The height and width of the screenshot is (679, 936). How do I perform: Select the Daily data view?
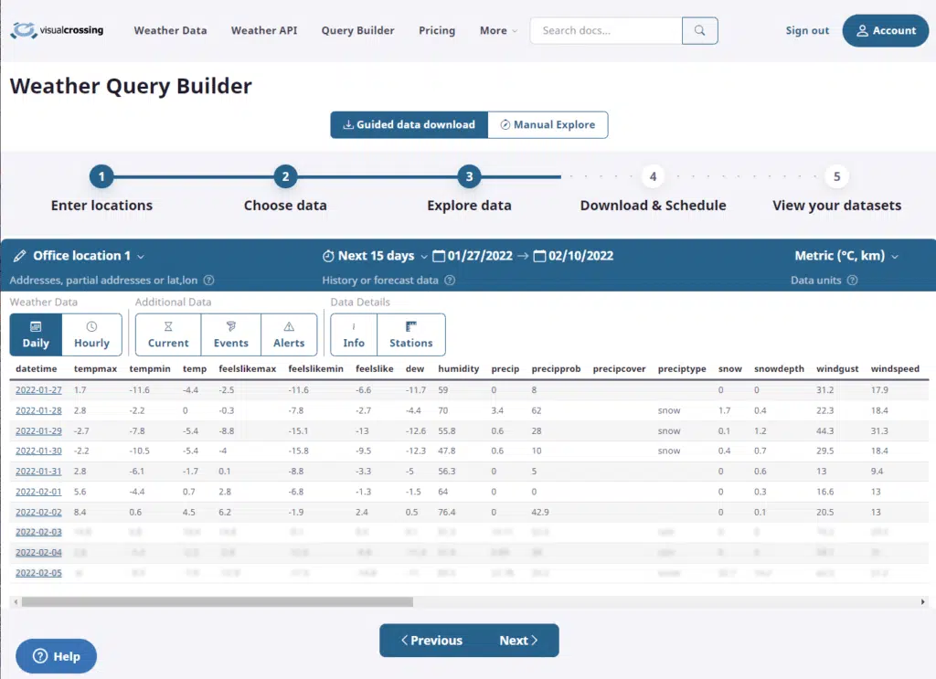(x=36, y=334)
